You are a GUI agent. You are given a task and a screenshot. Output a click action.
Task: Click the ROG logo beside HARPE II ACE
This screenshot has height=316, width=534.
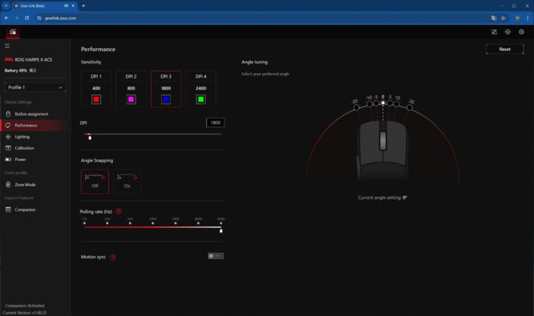tap(9, 59)
